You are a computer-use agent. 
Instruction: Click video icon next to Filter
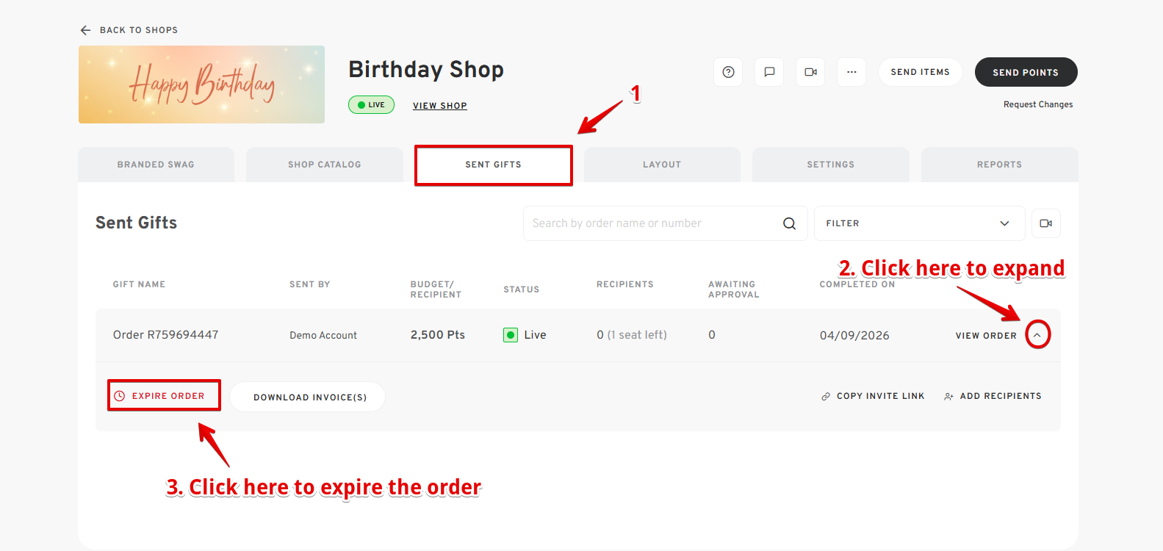point(1045,223)
